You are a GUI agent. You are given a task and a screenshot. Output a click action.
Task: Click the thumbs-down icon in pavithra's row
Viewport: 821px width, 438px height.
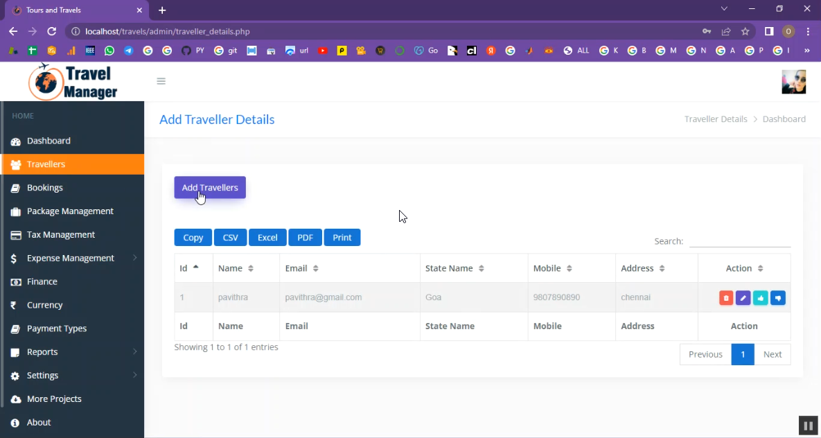click(x=777, y=298)
